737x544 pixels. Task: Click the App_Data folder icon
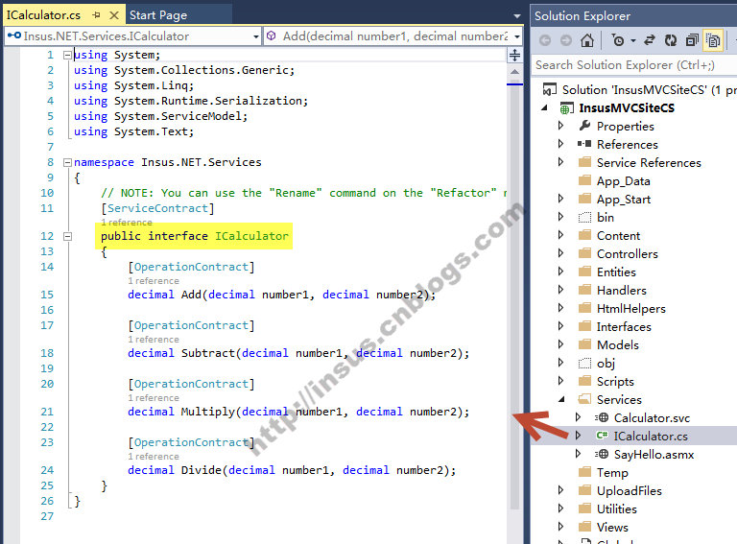[584, 180]
